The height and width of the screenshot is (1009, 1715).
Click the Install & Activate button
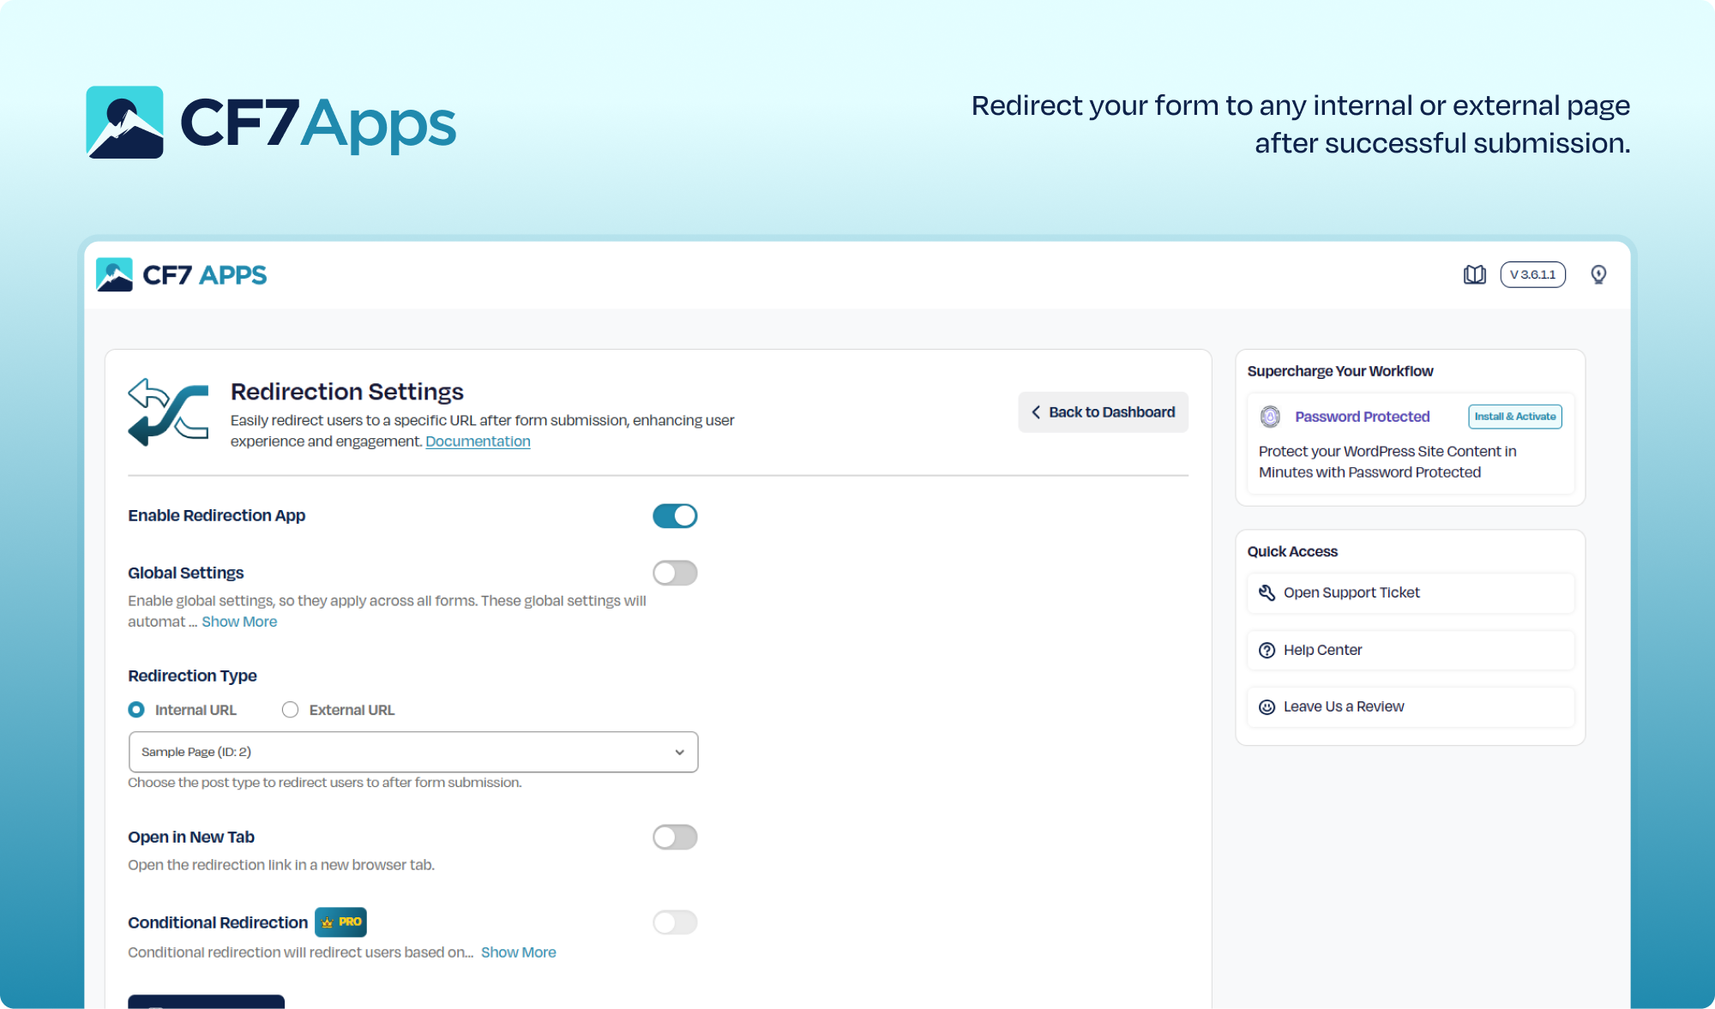coord(1515,417)
